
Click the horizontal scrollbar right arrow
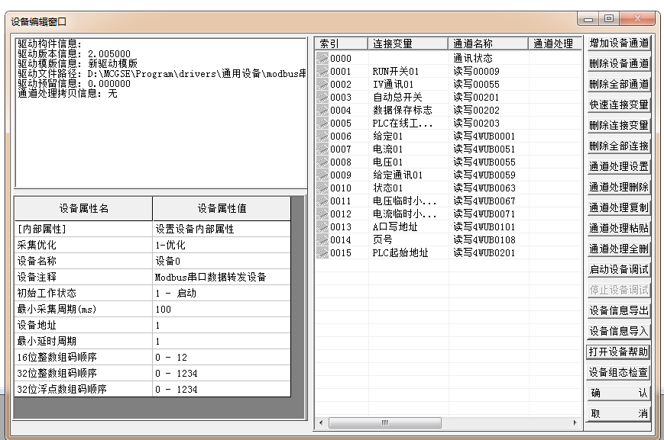click(x=575, y=422)
